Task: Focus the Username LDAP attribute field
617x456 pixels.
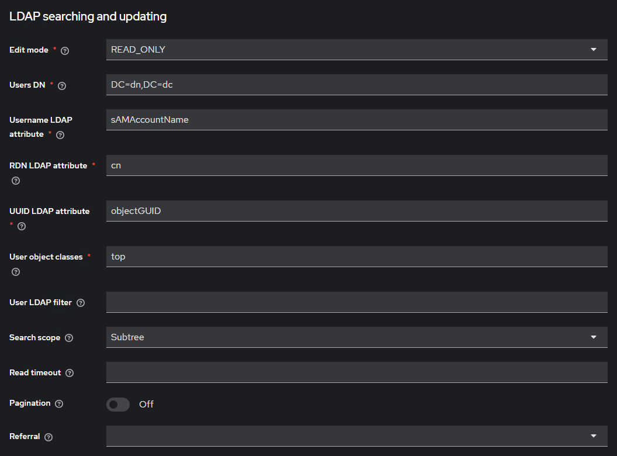Action: click(357, 120)
